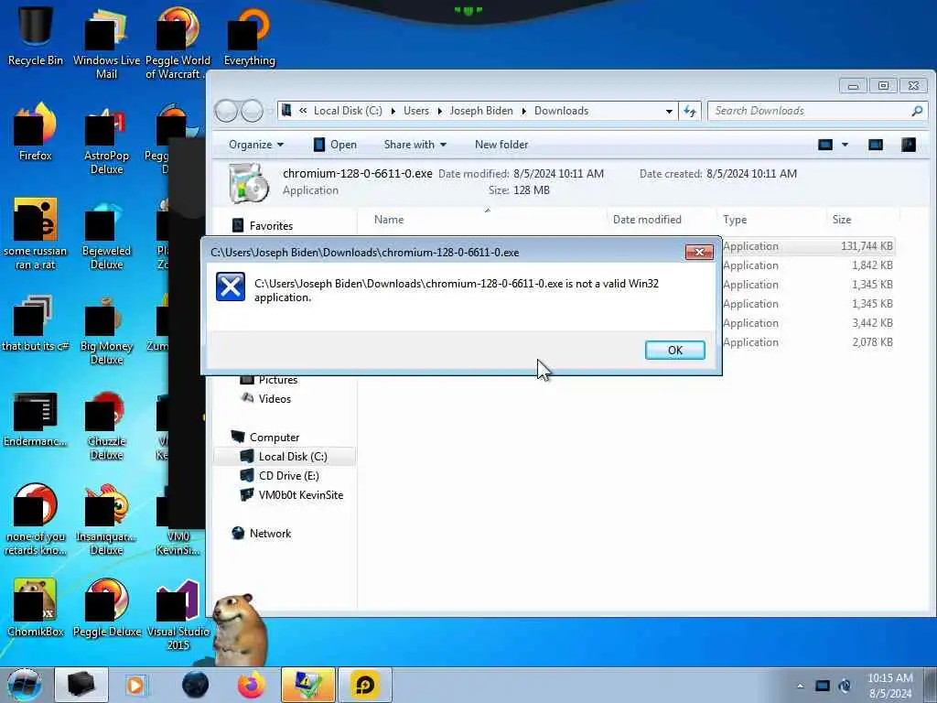Select Computer in navigation pane
The width and height of the screenshot is (937, 703).
[x=275, y=437]
